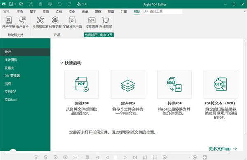Switch to the 共享 tab

coord(124,12)
